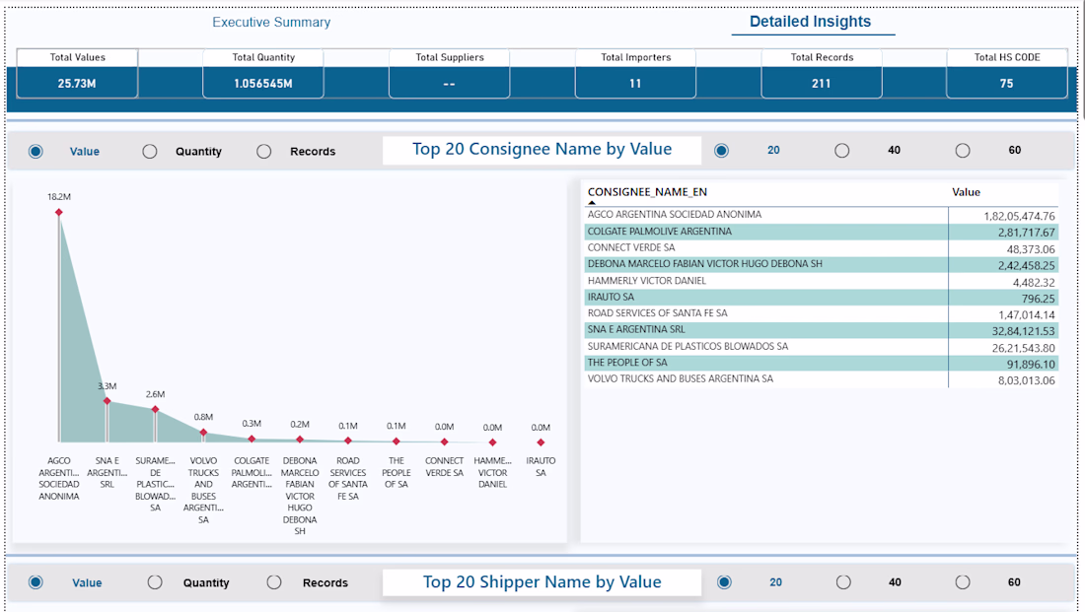Select COLGATE PALMOLIVE ARGENTINA table row
The height and width of the screenshot is (612, 1085).
(x=822, y=232)
